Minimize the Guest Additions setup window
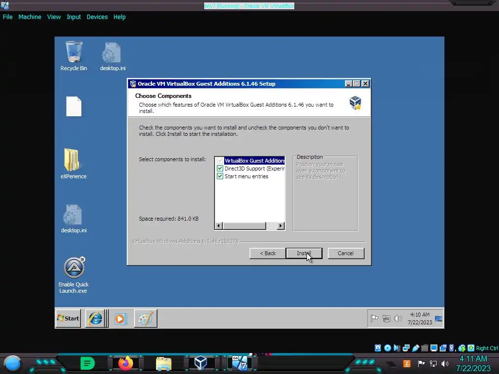This screenshot has width=499, height=374. 348,84
